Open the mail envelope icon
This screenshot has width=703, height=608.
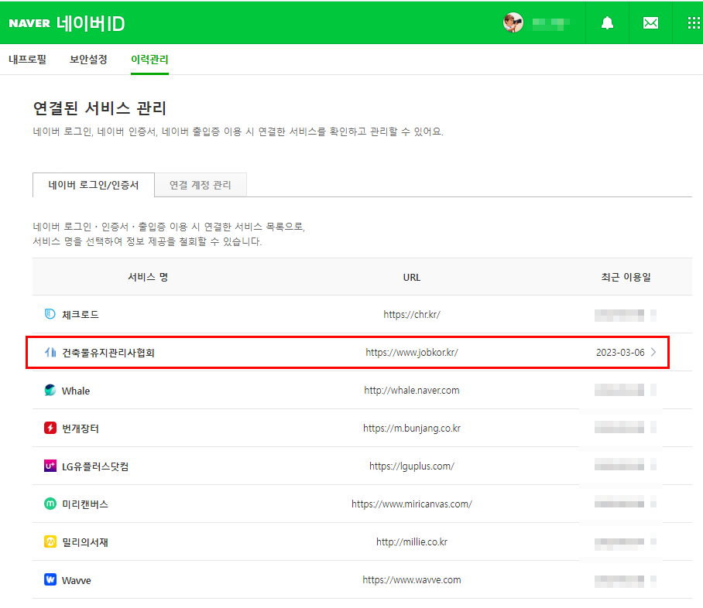650,23
